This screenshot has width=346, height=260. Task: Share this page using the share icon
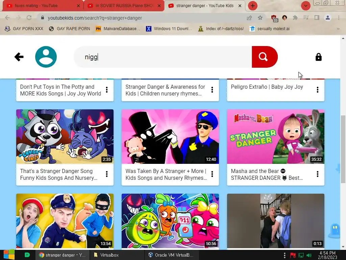tap(249, 18)
